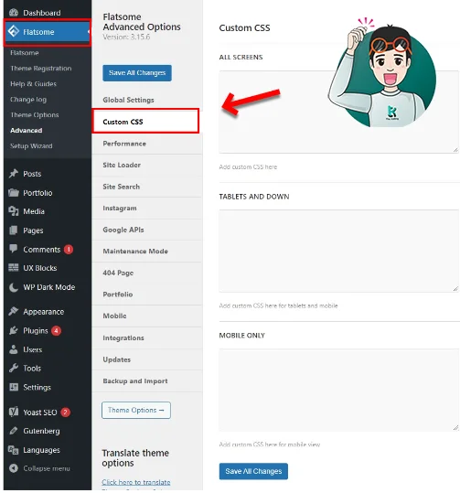This screenshot has height=493, width=460.
Task: Click the Plugins plug icon
Action: (x=14, y=330)
